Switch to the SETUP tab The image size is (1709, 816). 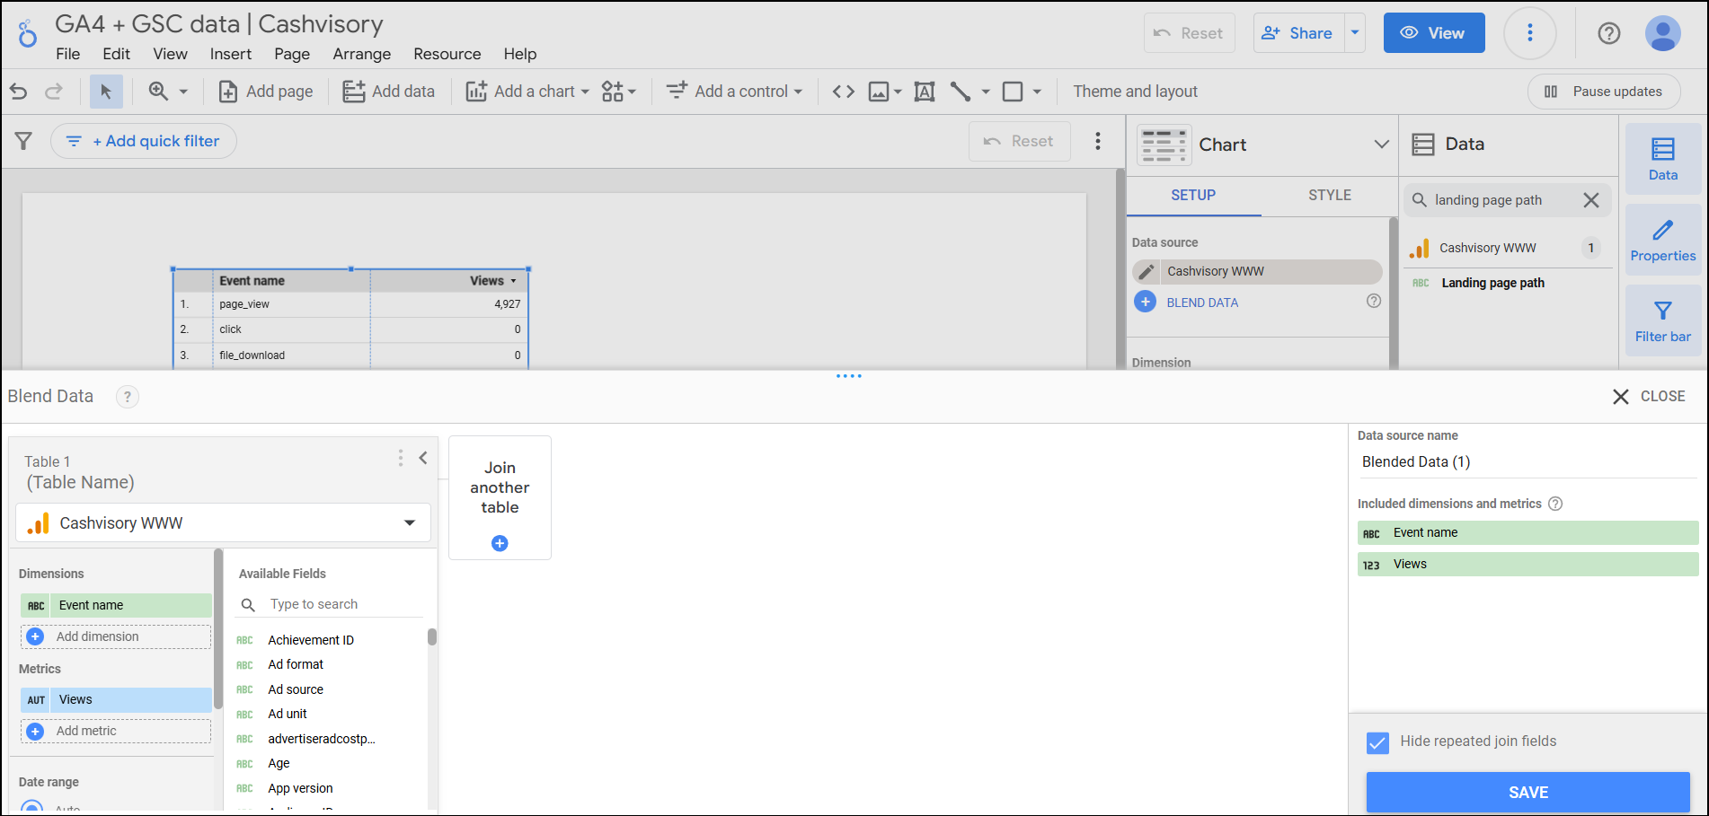point(1193,195)
